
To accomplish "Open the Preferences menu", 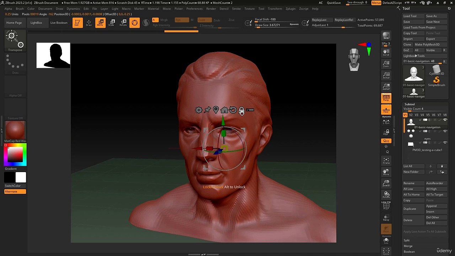I will (x=194, y=9).
